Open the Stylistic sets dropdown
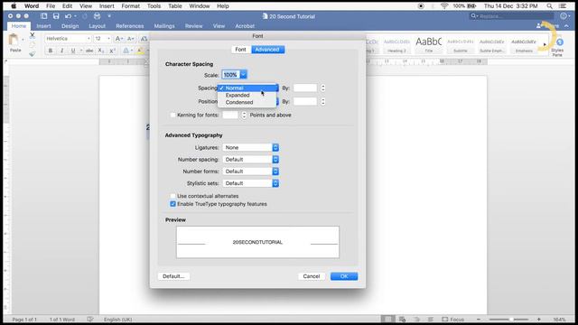578x325 pixels. 250,183
